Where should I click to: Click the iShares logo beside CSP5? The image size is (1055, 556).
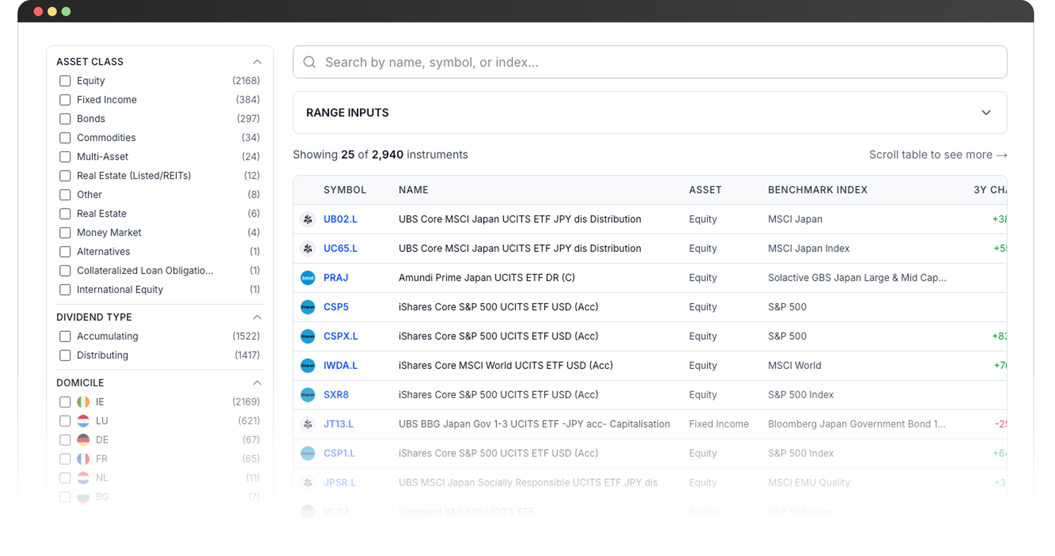308,307
